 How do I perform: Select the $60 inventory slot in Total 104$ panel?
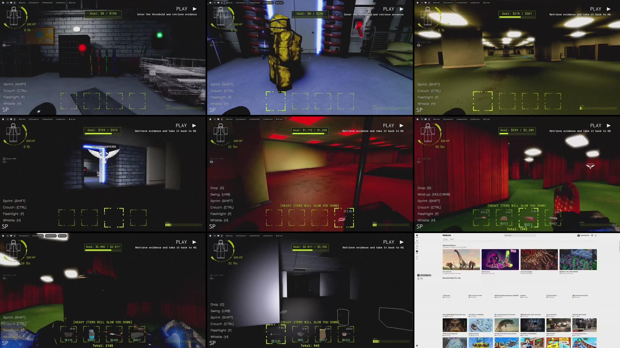(553, 218)
